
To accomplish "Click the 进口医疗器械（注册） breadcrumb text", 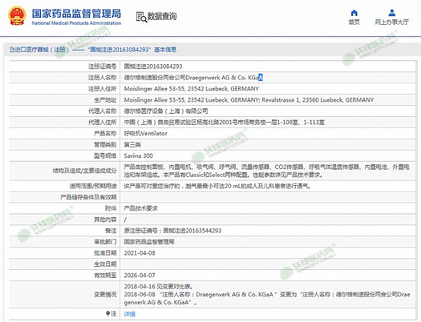I will pyautogui.click(x=42, y=49).
